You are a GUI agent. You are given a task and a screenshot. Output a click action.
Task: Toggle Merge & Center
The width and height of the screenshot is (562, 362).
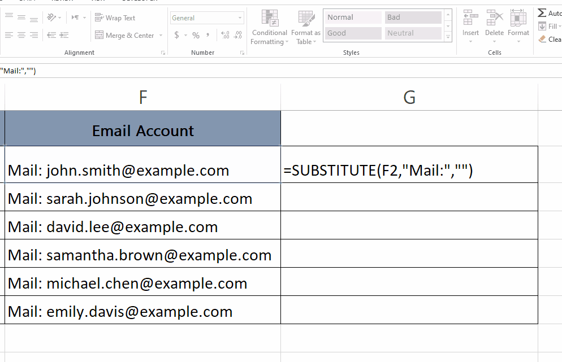pyautogui.click(x=123, y=35)
